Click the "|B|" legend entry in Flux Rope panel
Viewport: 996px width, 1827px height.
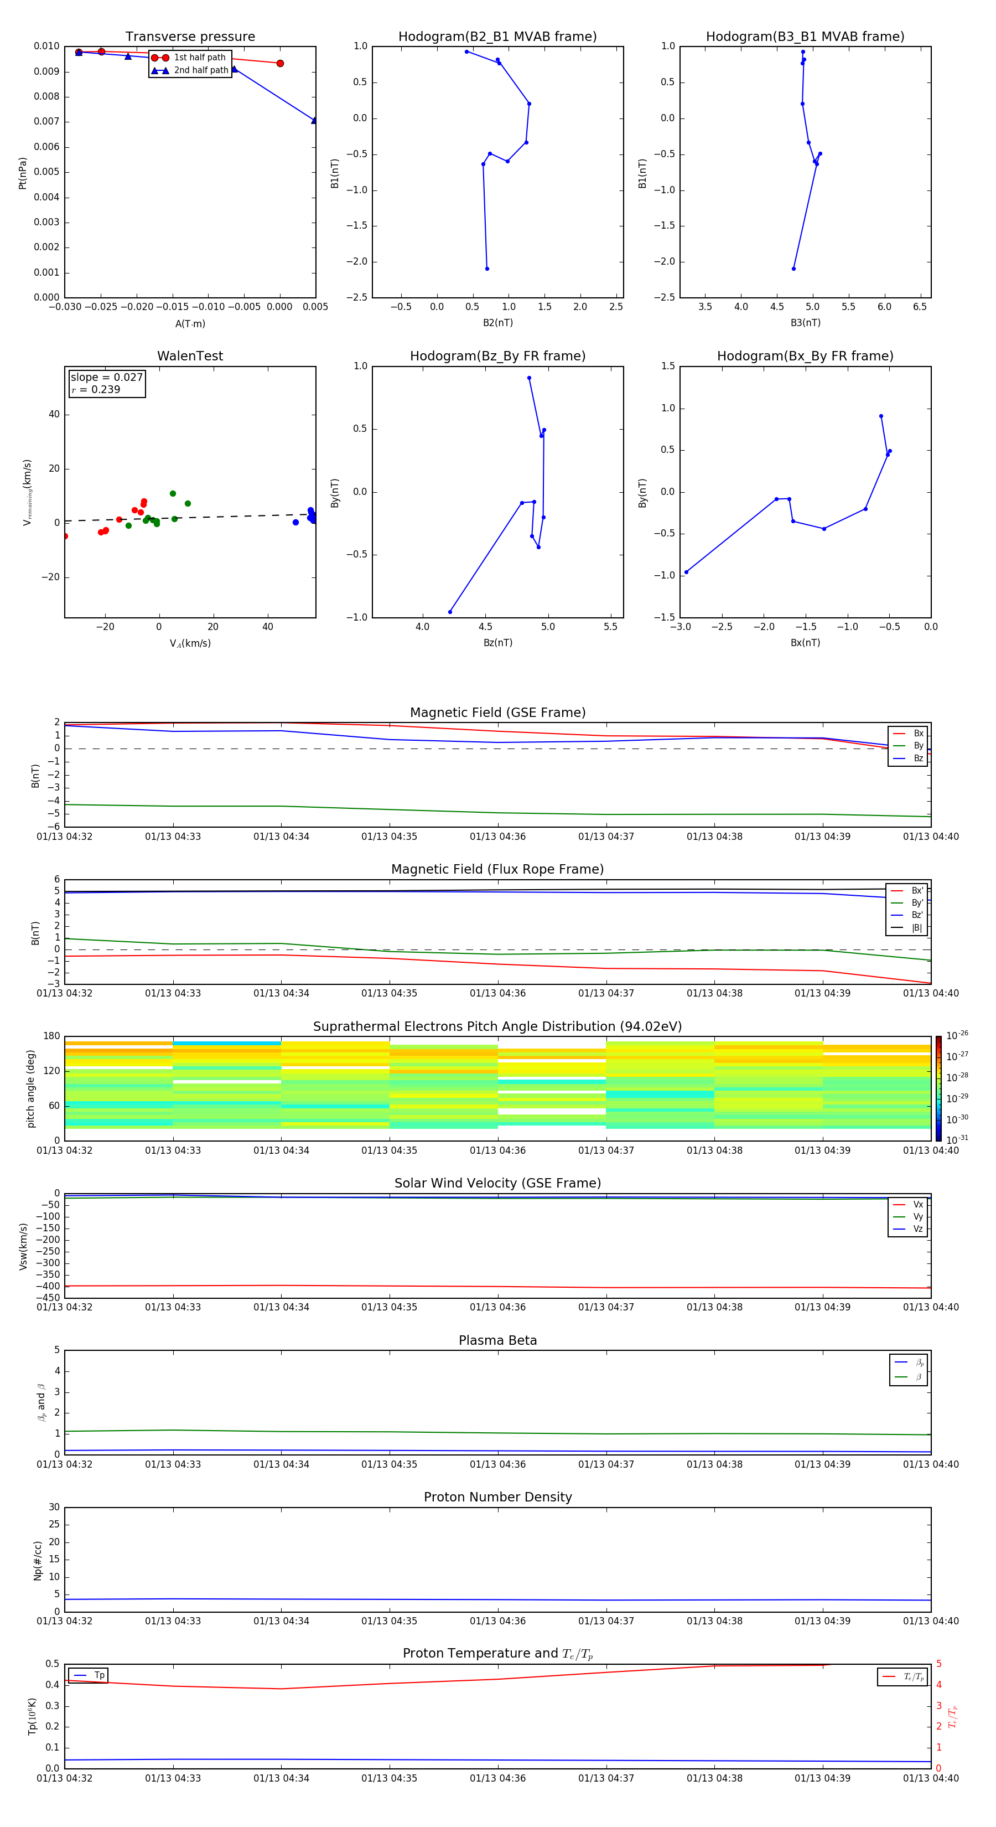907,928
